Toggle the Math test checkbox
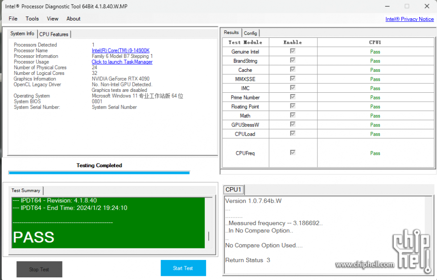The width and height of the screenshot is (437, 280). (293, 115)
